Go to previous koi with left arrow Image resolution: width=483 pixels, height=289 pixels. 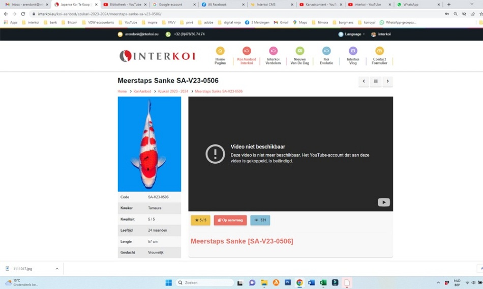(364, 82)
